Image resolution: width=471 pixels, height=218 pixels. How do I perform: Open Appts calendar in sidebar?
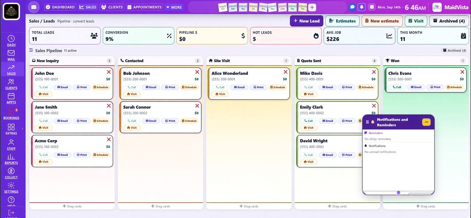pos(11,98)
